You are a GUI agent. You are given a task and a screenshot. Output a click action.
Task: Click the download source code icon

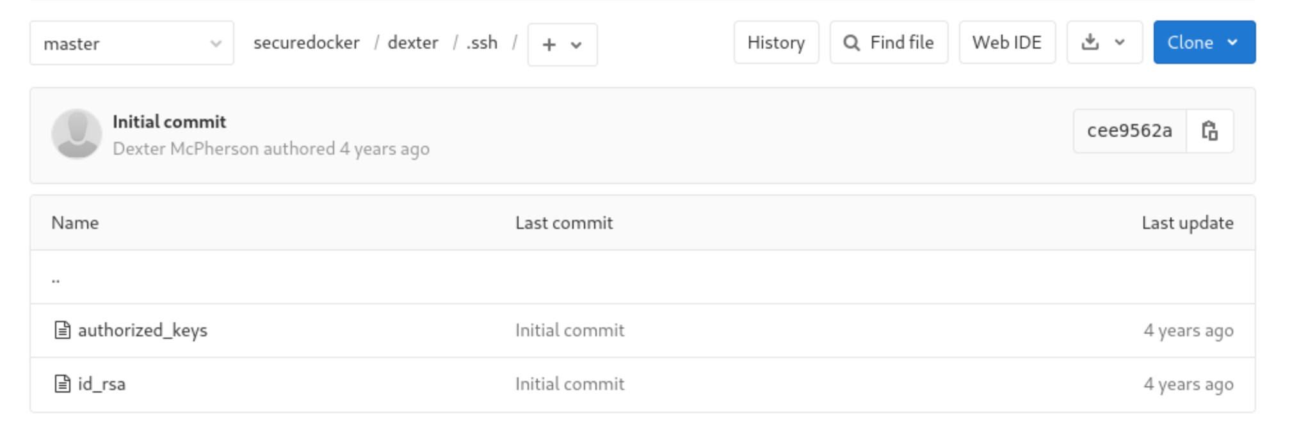coord(1090,42)
